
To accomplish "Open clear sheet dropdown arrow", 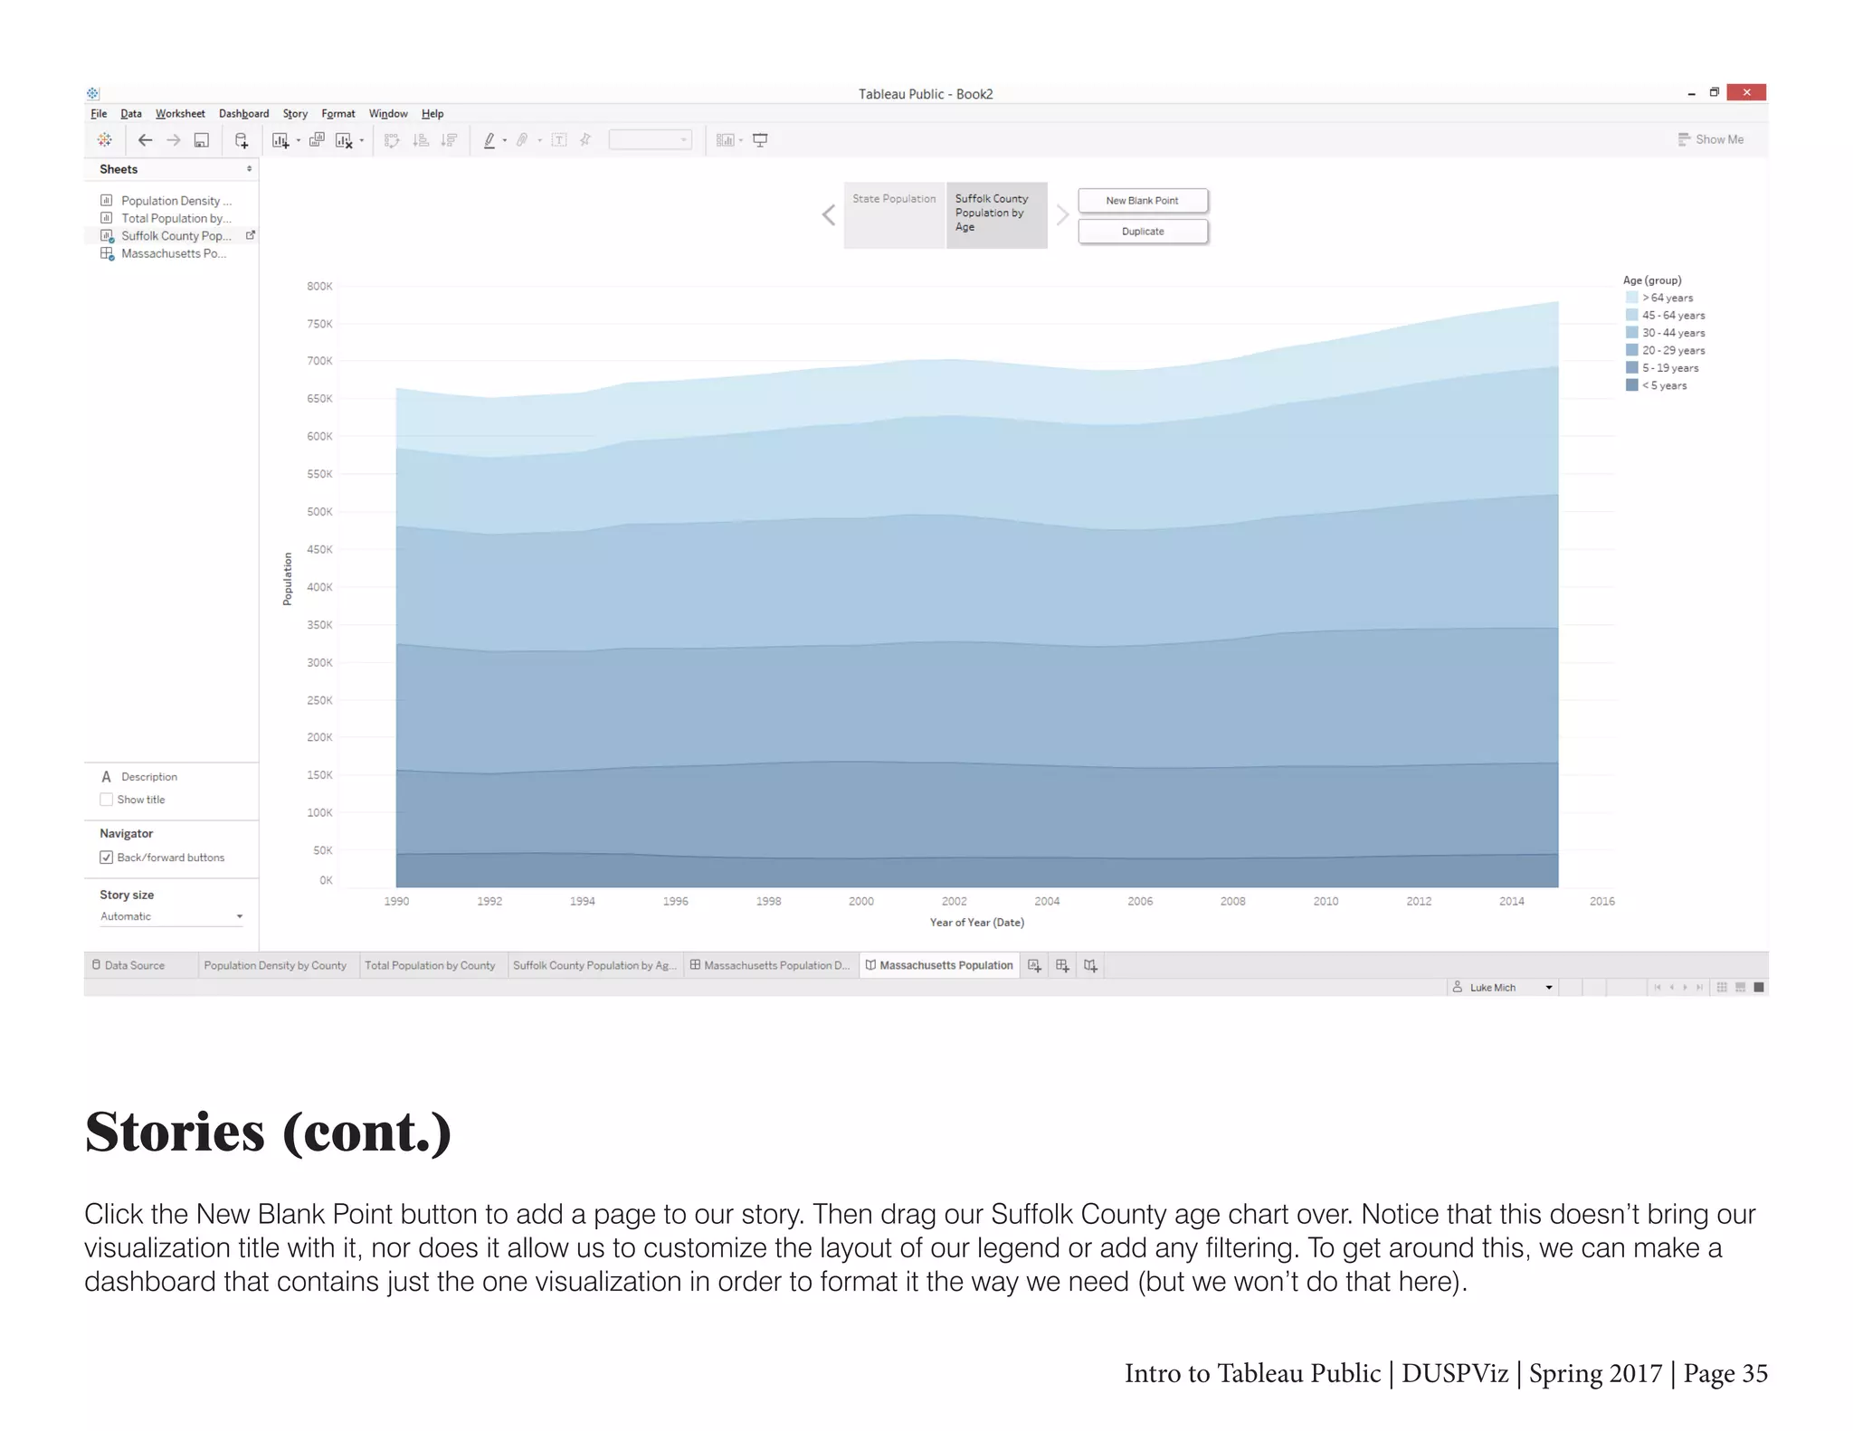I will pos(362,141).
